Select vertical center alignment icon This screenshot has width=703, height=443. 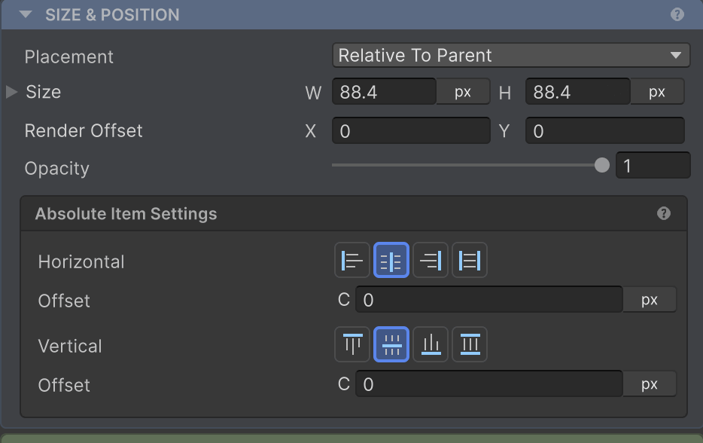click(x=391, y=344)
